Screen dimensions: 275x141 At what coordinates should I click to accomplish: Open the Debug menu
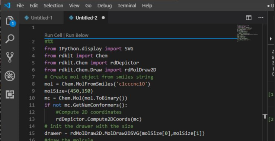click(x=105, y=6)
